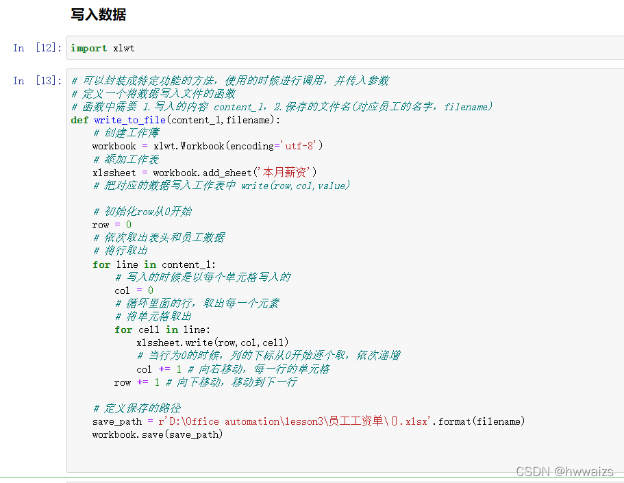Click the comment 创建工作簿

coord(126,133)
